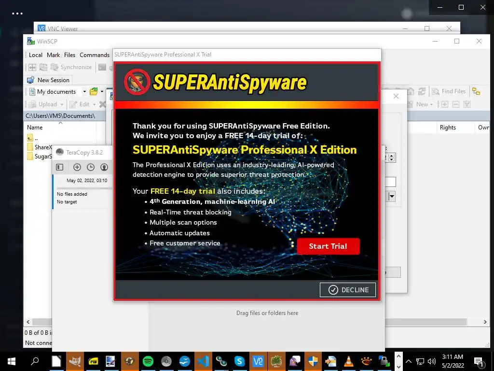
Task: Switch to VNC Viewer in taskbar
Action: tap(258, 361)
